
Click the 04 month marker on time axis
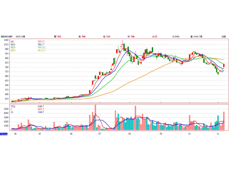click(15, 134)
